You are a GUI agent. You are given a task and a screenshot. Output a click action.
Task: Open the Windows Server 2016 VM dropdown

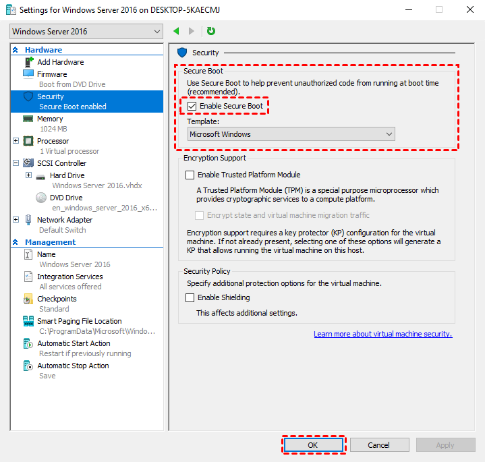[x=86, y=32]
